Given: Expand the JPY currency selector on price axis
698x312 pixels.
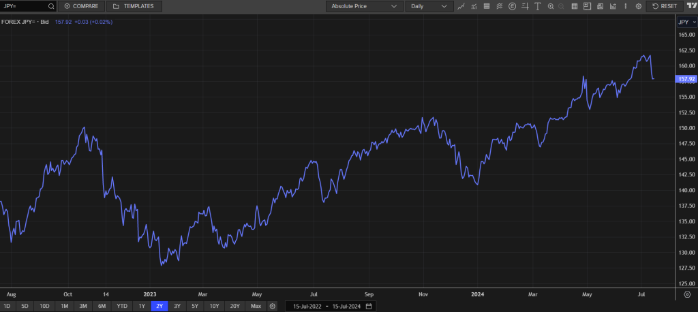Looking at the screenshot, I should point(686,22).
